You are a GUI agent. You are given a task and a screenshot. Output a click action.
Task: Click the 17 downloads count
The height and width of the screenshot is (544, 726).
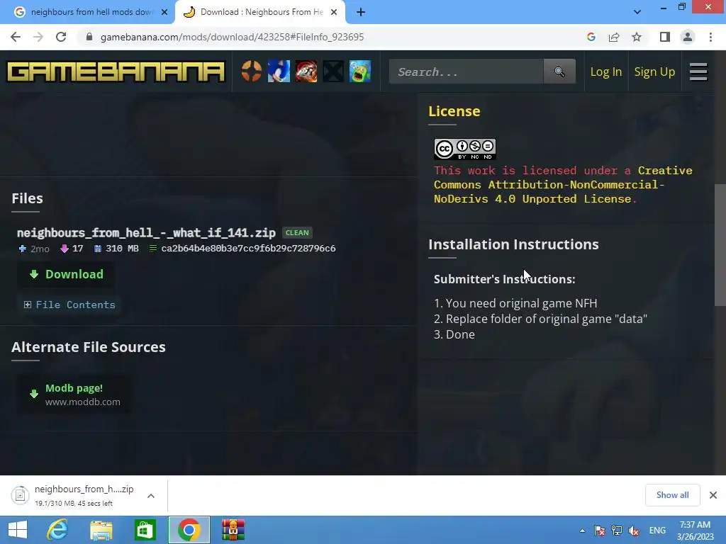(x=77, y=249)
